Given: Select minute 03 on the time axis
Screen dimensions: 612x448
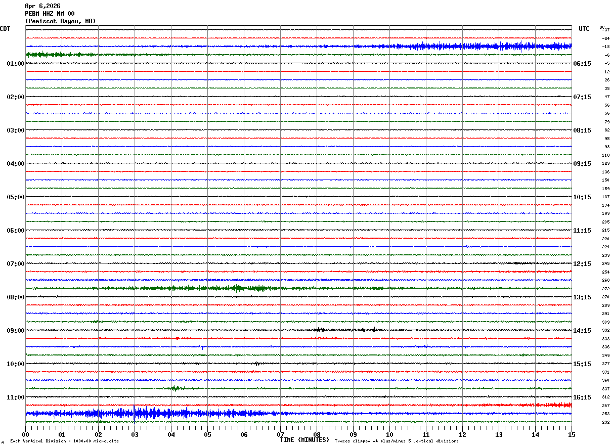Looking at the screenshot, I should click(135, 434).
